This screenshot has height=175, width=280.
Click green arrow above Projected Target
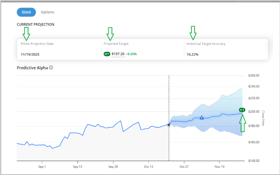click(110, 34)
